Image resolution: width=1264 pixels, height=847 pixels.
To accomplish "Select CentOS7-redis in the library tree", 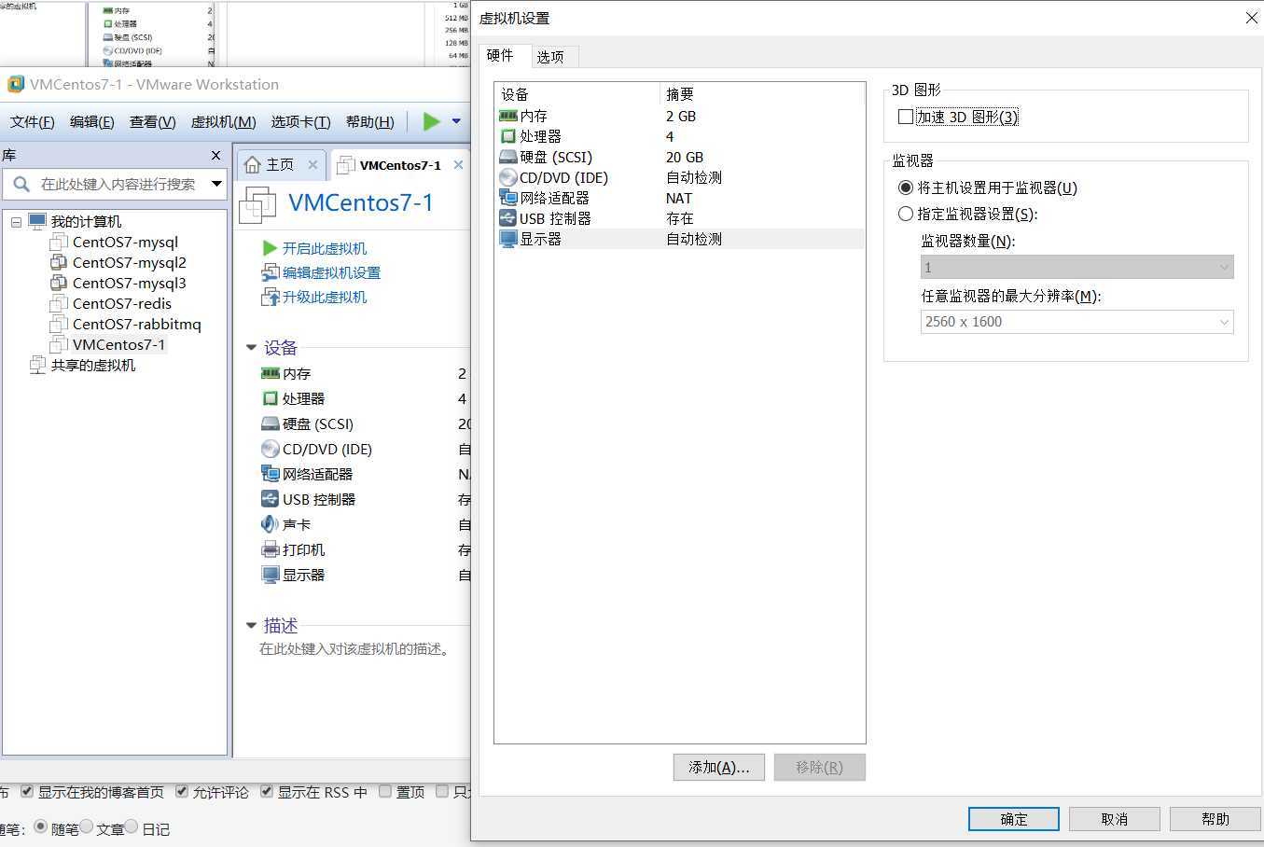I will 122,303.
